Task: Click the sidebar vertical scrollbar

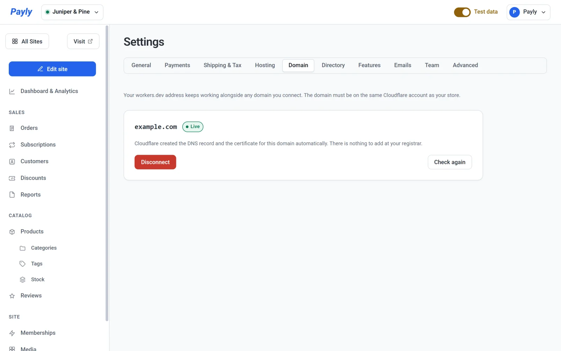Action: click(107, 173)
